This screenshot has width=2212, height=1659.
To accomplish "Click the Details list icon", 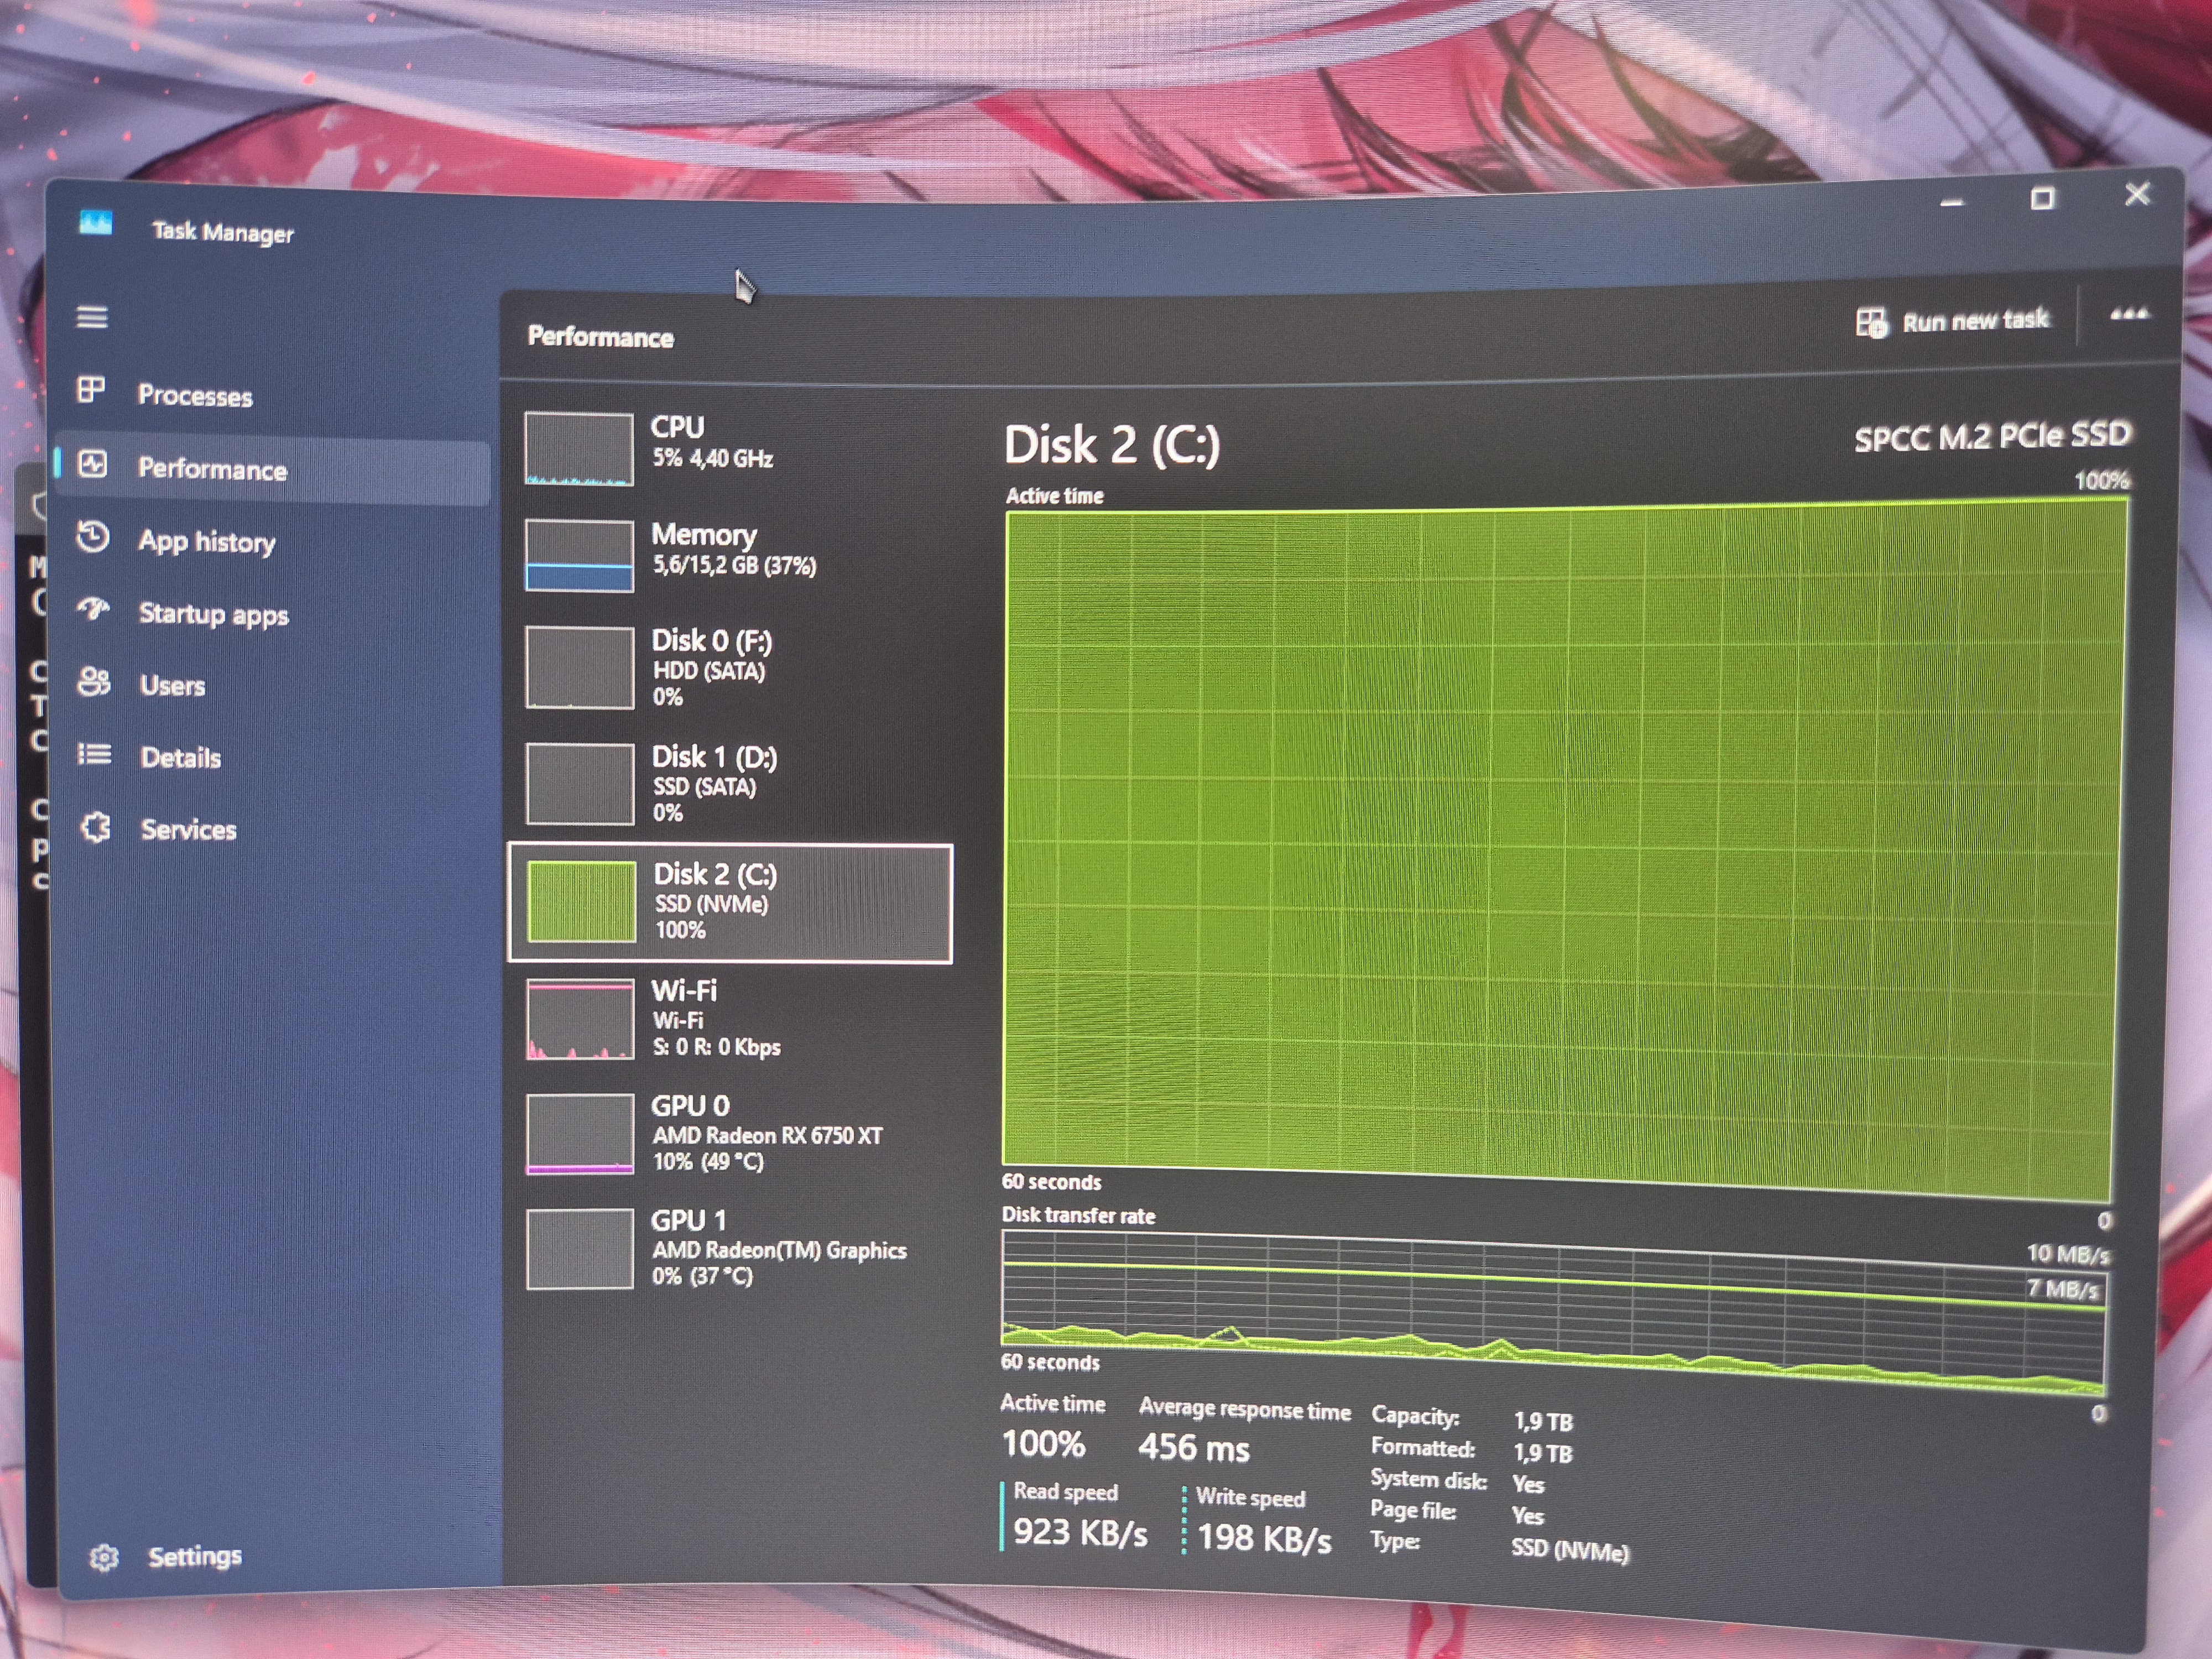I will tap(95, 754).
